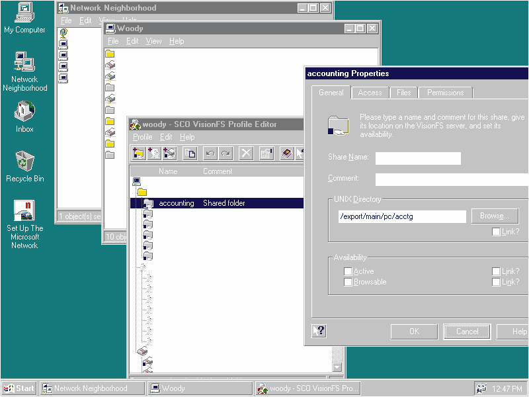Tick the Link? checkbox below Browse
529x397 pixels.
tap(496, 232)
